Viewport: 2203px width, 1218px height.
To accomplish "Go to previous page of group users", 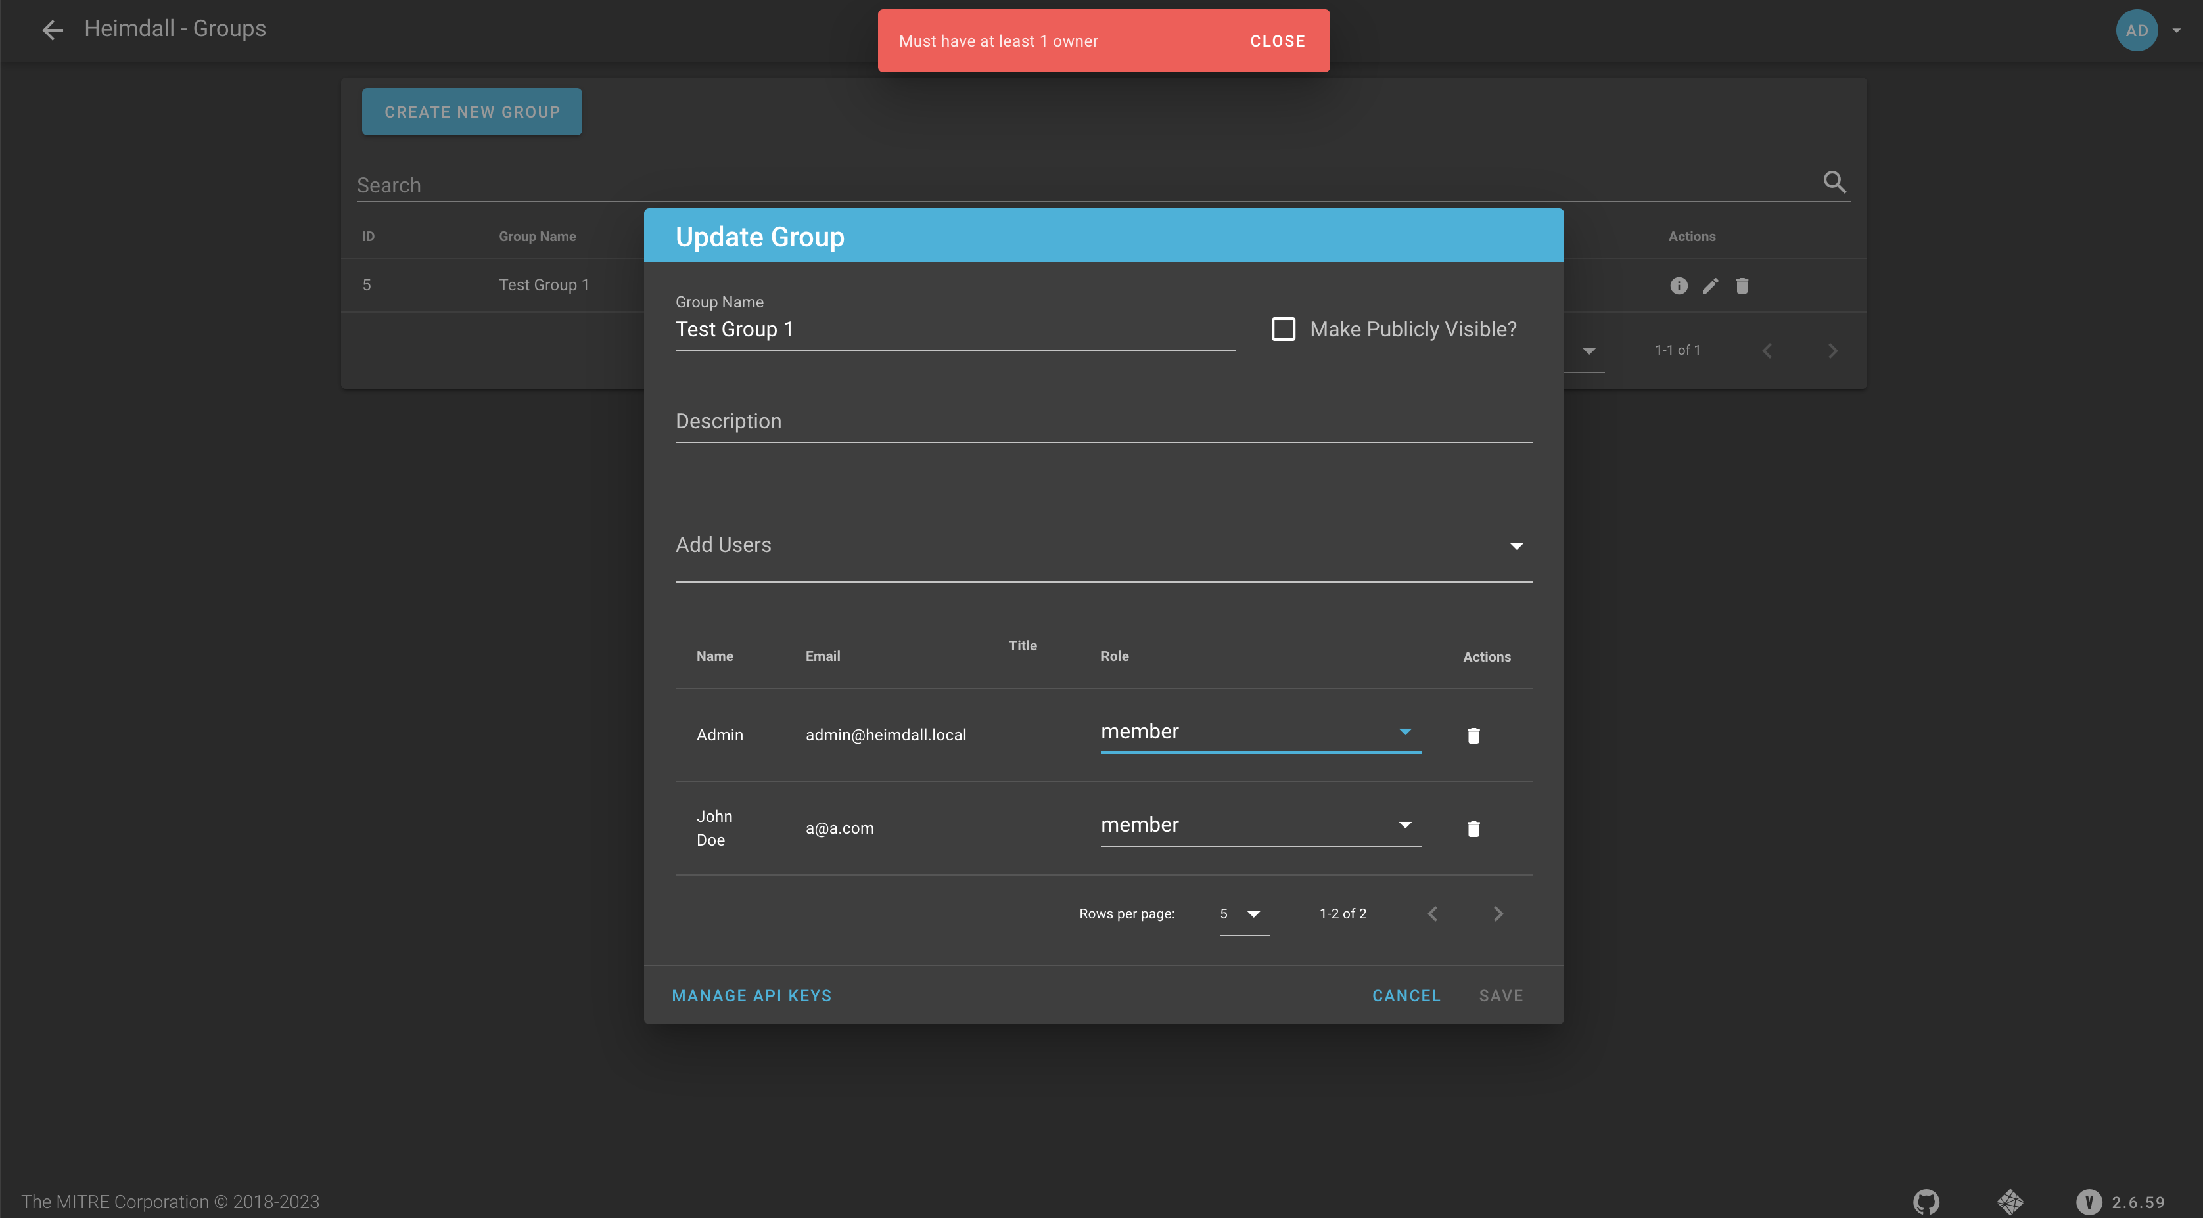I will point(1433,914).
